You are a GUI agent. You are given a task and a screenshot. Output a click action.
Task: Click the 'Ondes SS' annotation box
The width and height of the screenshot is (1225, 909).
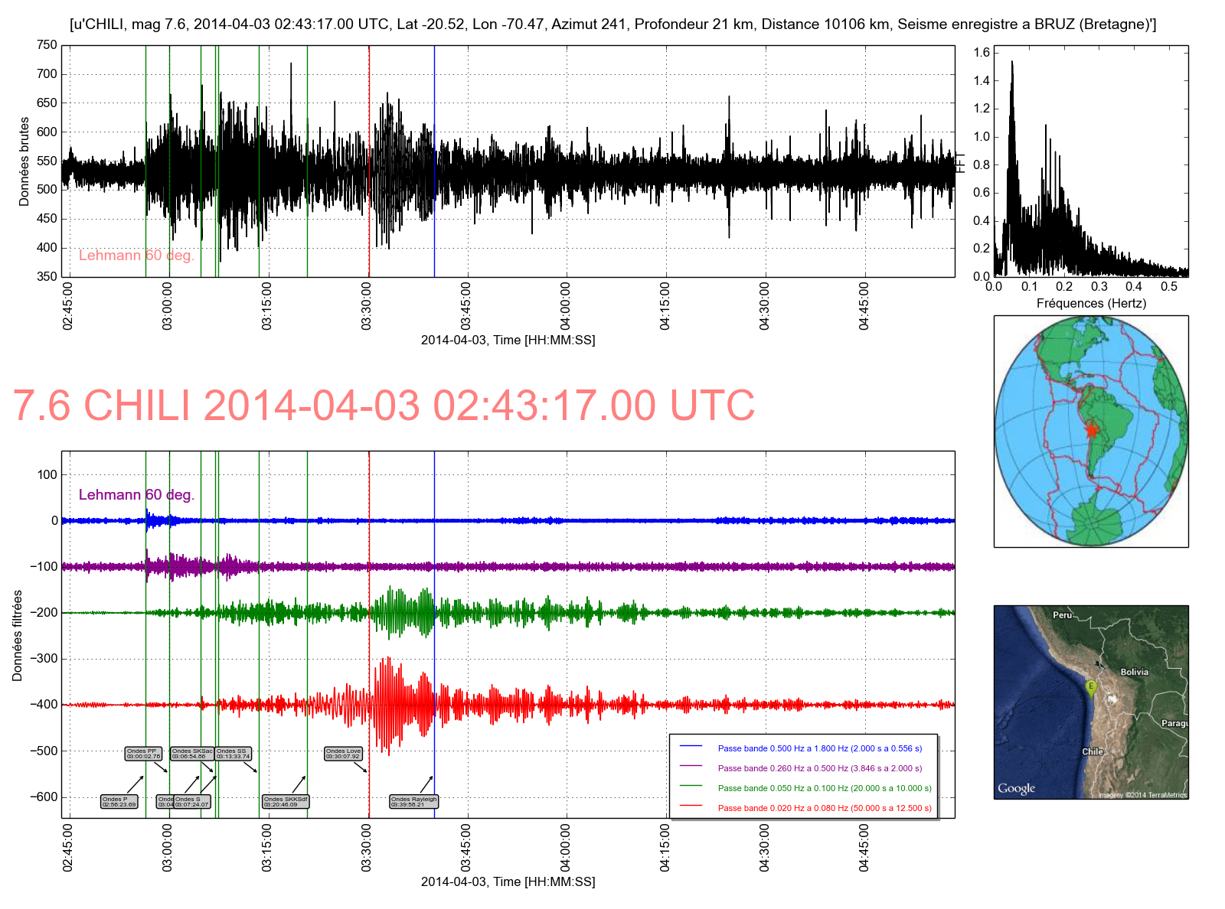pyautogui.click(x=233, y=754)
